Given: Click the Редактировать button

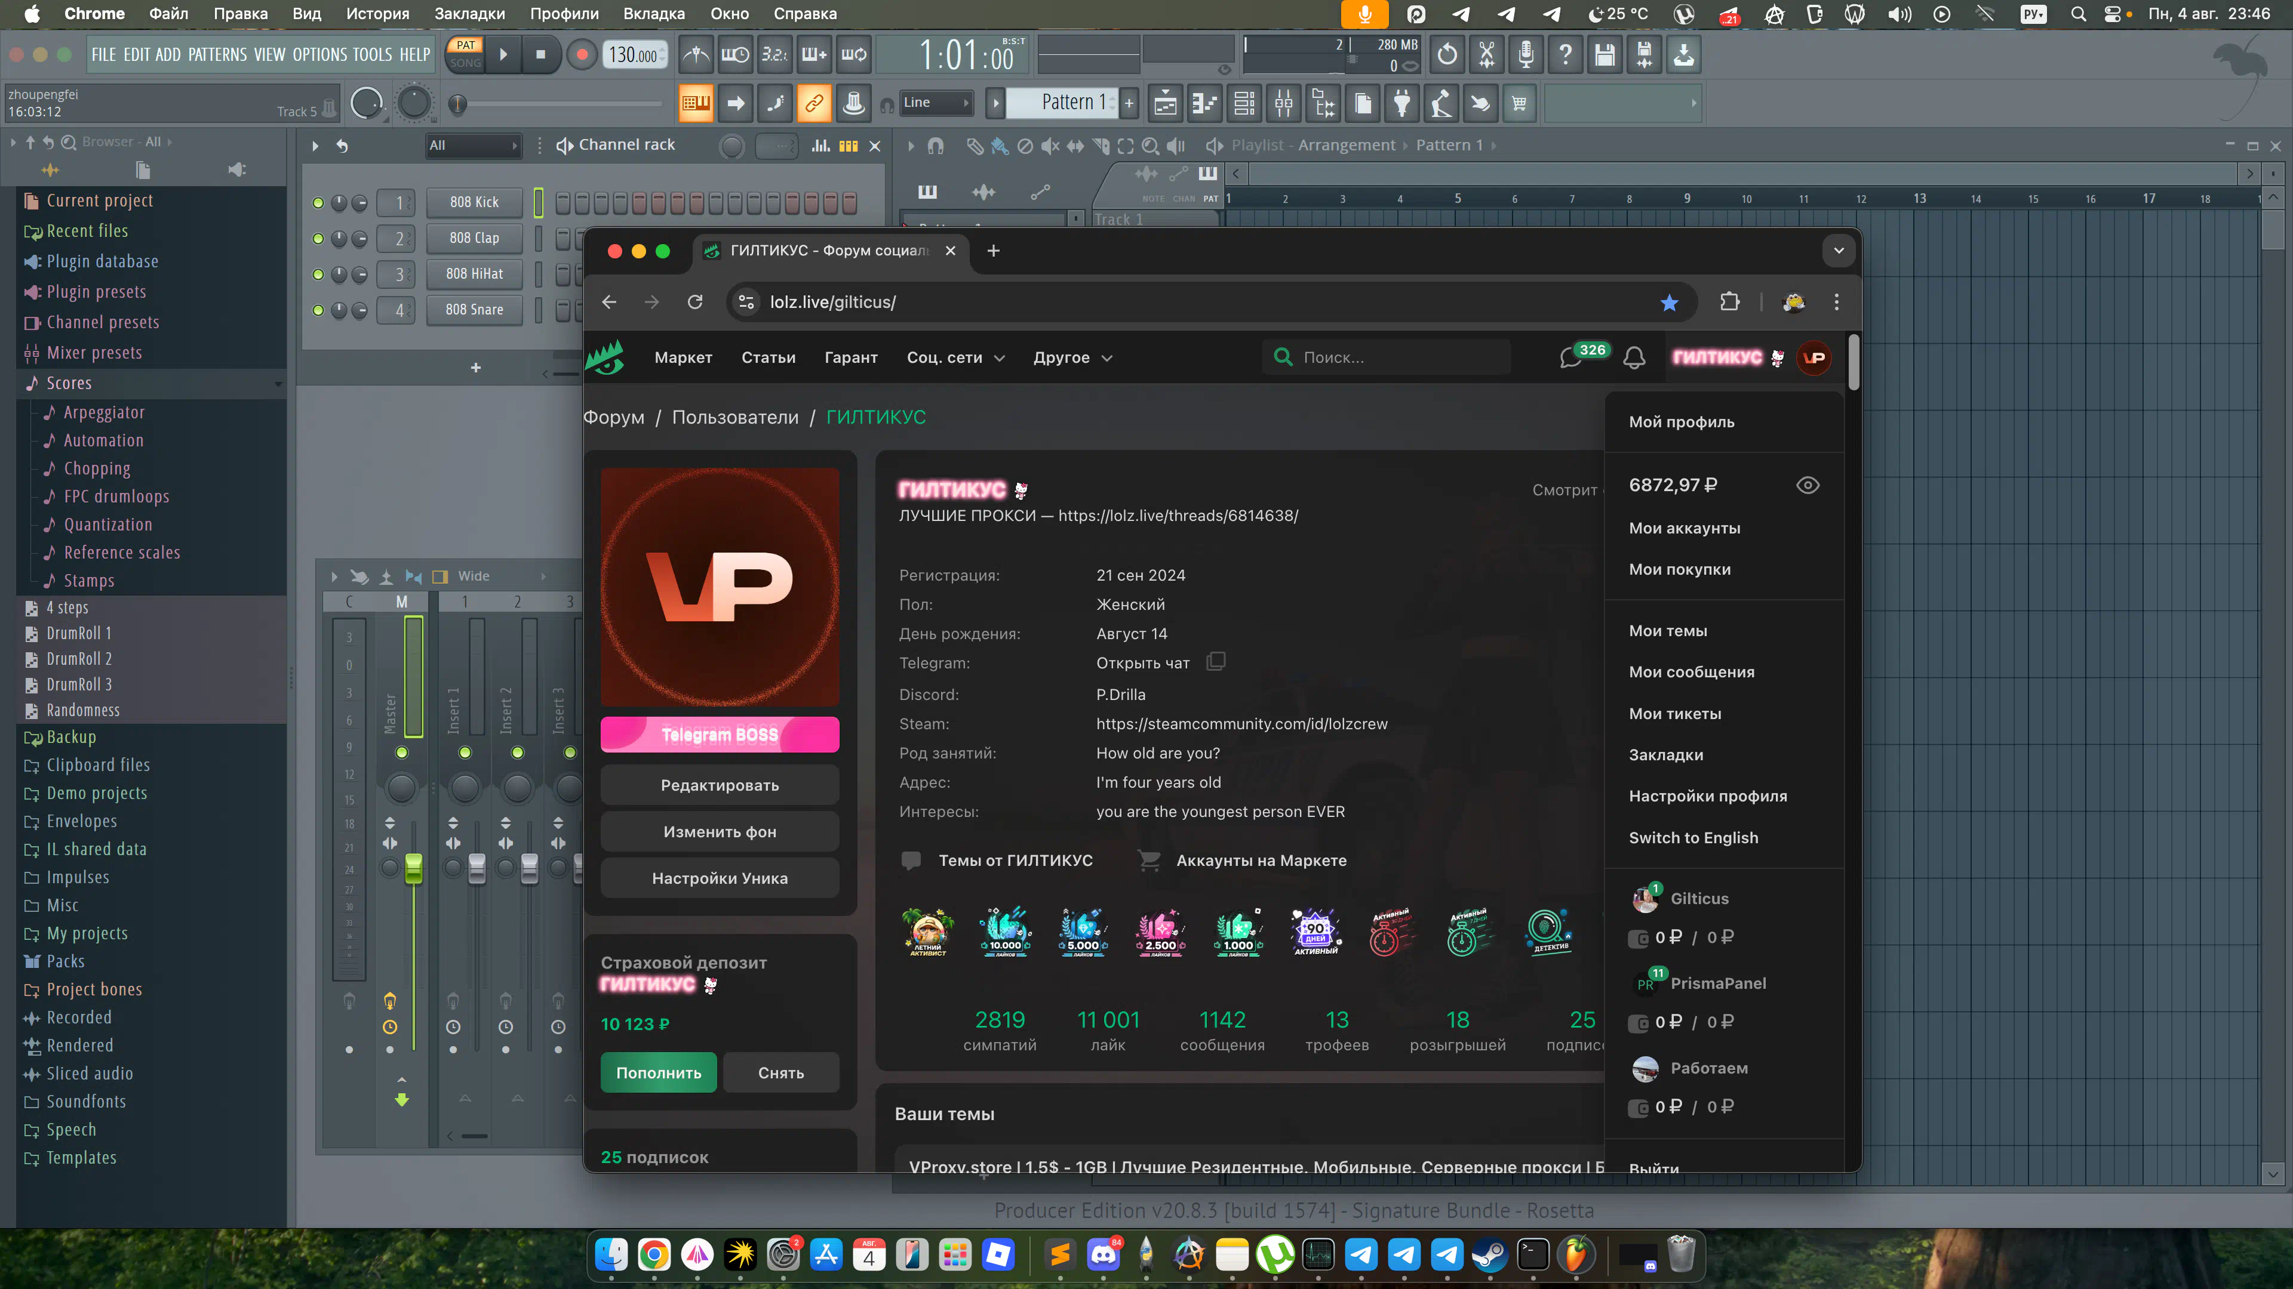Looking at the screenshot, I should (719, 785).
